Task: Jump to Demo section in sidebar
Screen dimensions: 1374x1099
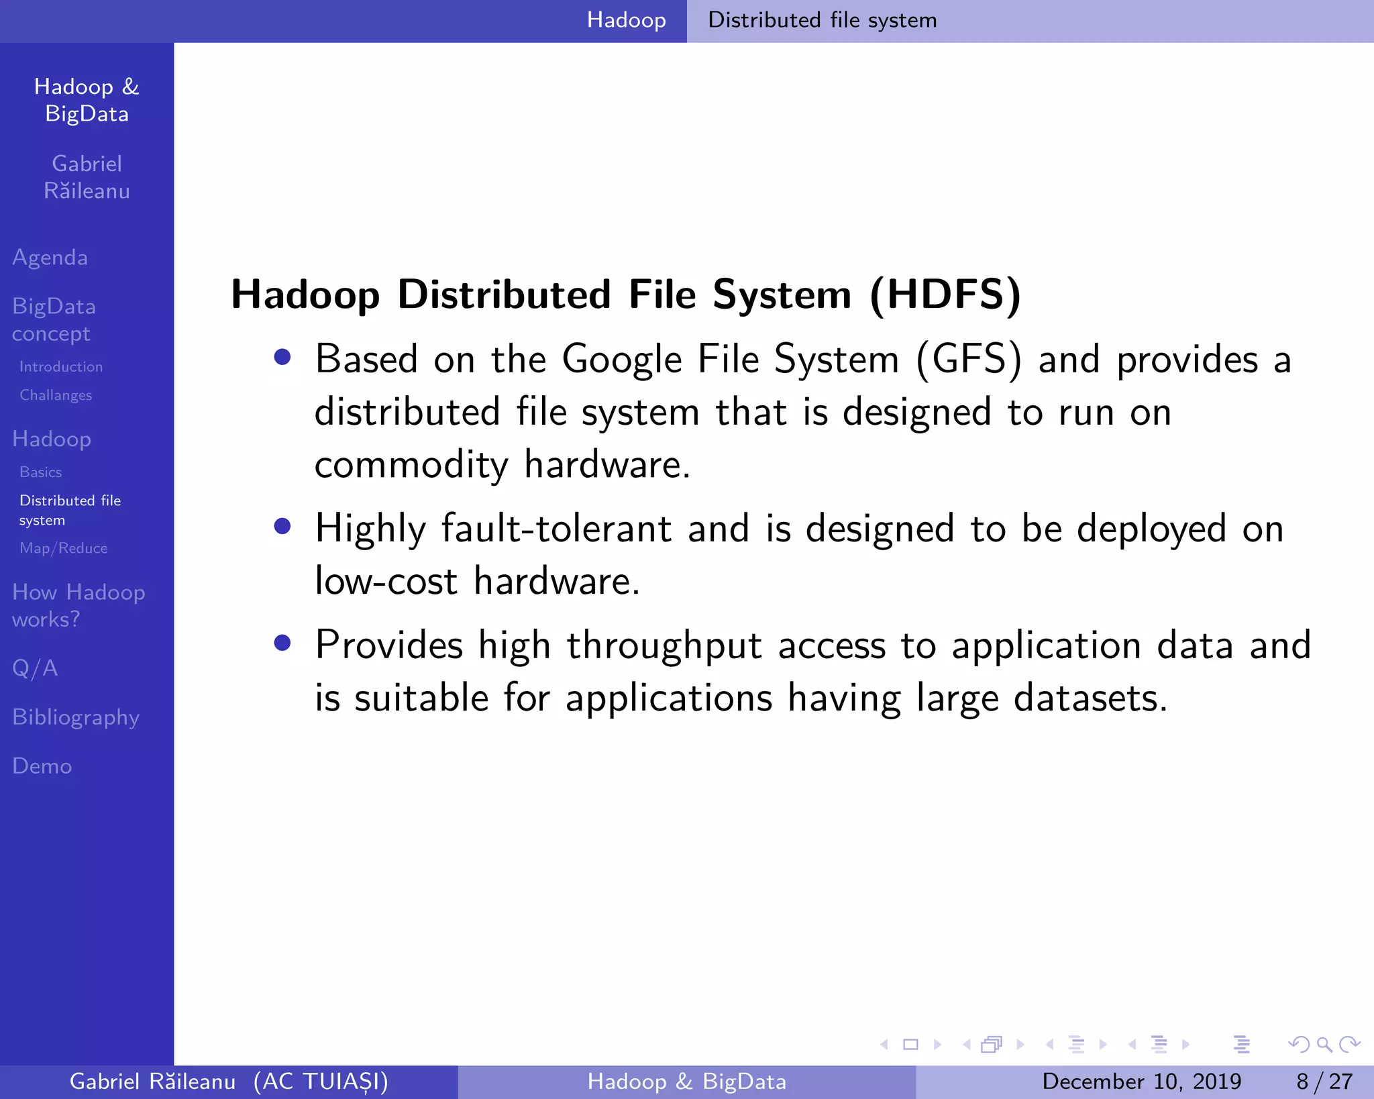Action: pyautogui.click(x=42, y=766)
